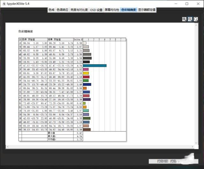Zoom out using the minus magnifier icon
This screenshot has width=204, height=169.
(x=190, y=19)
